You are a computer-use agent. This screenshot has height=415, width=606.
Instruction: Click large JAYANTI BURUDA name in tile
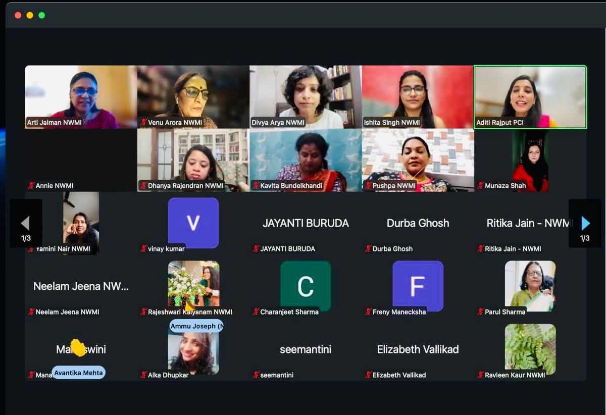click(x=306, y=223)
